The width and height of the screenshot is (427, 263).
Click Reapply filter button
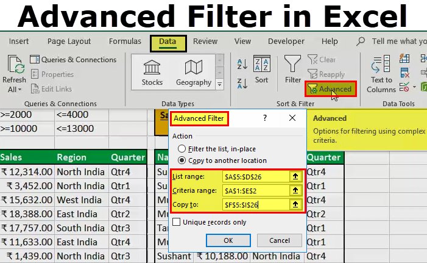(x=326, y=74)
